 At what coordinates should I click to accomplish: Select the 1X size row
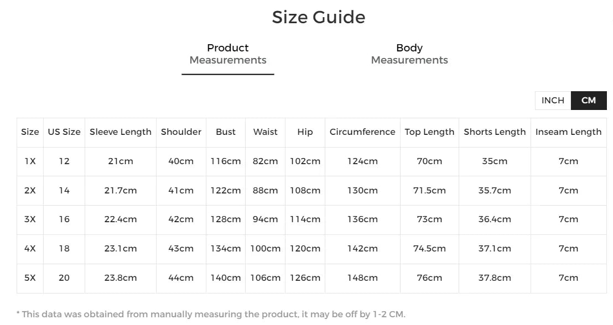coord(30,161)
